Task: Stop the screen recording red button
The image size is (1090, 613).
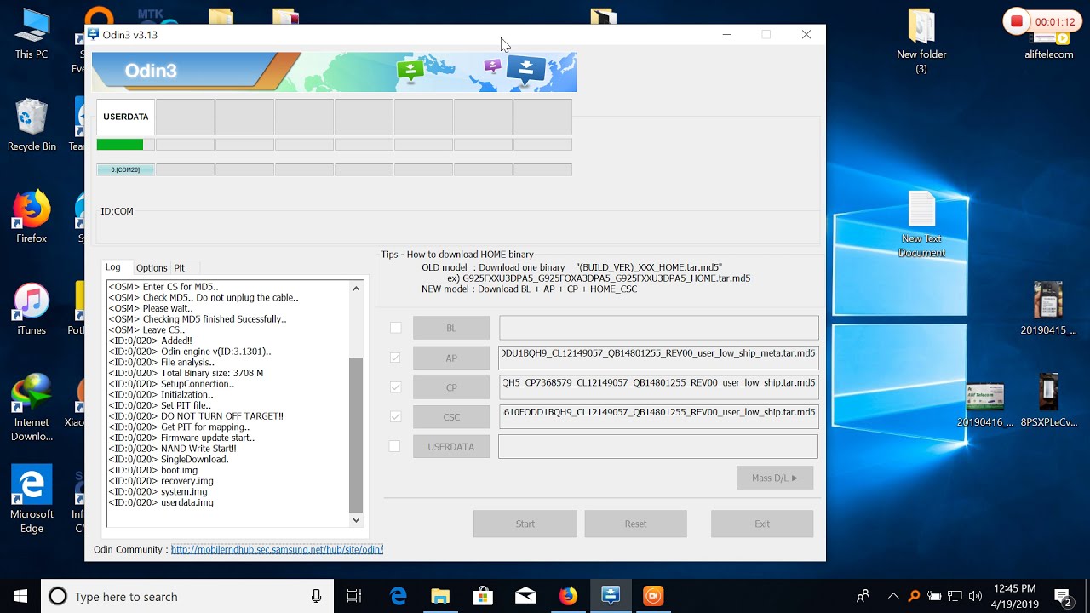Action: pos(1016,21)
